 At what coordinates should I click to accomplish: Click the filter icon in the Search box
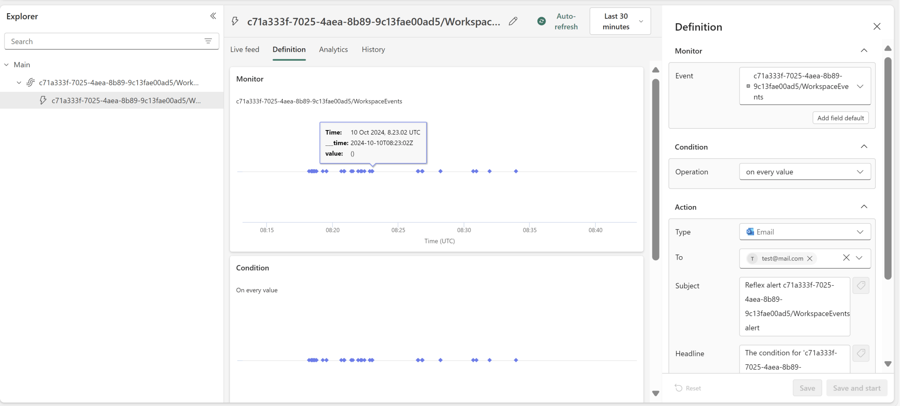(x=208, y=41)
